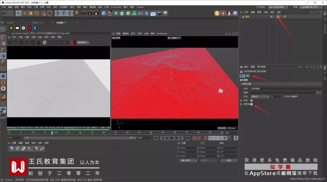Activate the Scale tool icon
This screenshot has width=327, height=182.
tap(31, 13)
